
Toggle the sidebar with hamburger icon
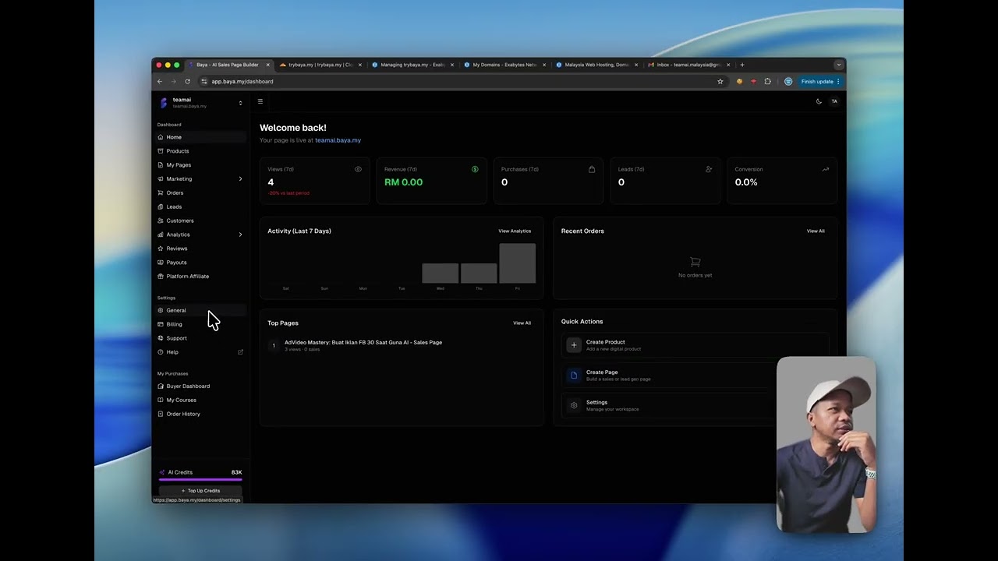260,101
